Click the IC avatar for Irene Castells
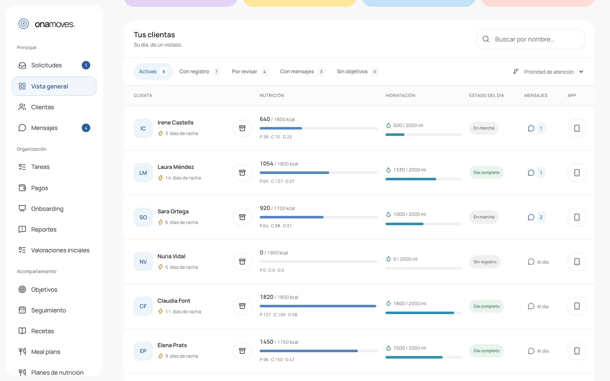The height and width of the screenshot is (381, 610). pyautogui.click(x=143, y=128)
